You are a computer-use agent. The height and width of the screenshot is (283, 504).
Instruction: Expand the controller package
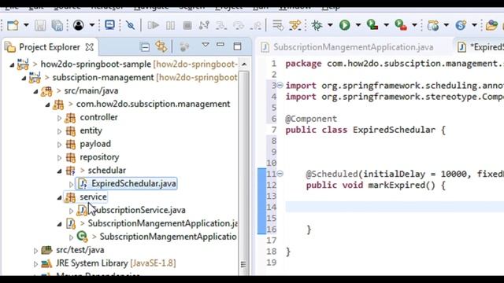(x=60, y=118)
